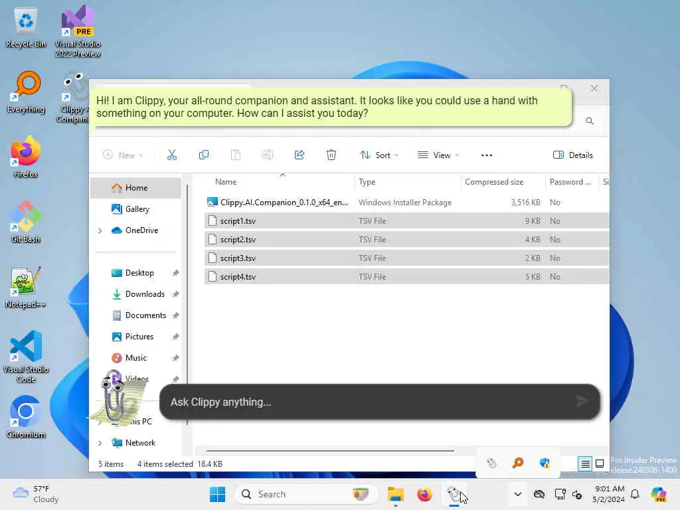Select OneDrive in the navigation pane
Viewport: 680px width, 510px height.
click(135, 230)
